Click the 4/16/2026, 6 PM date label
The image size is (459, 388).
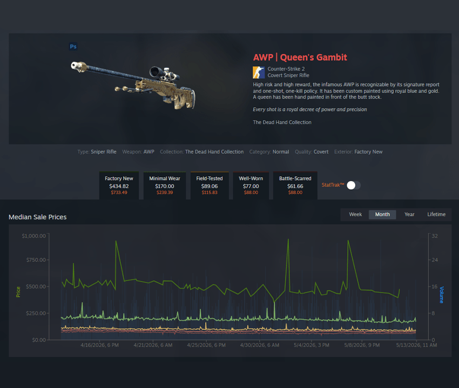(99, 345)
